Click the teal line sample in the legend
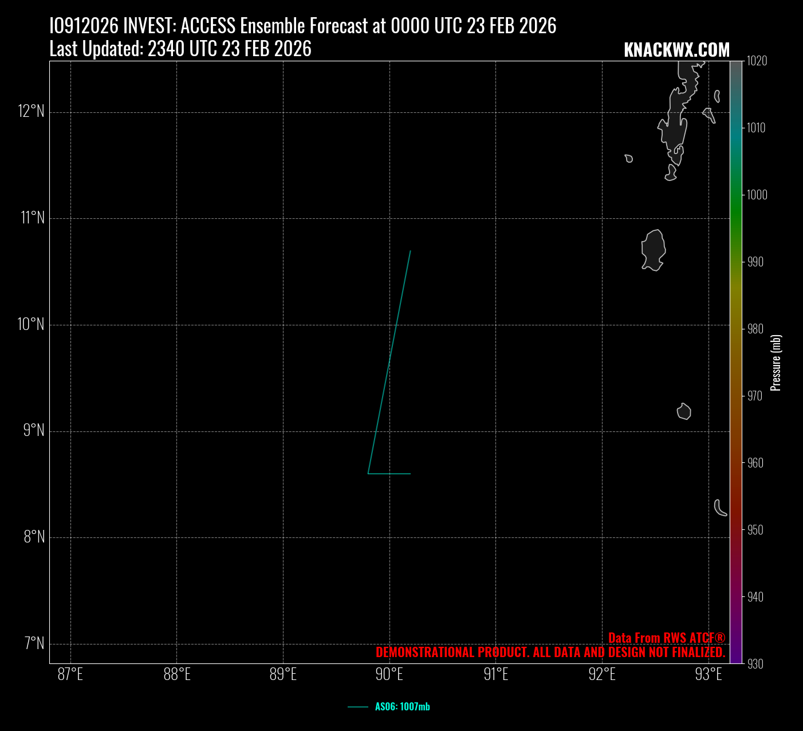Viewport: 803px width, 731px height. pyautogui.click(x=357, y=707)
